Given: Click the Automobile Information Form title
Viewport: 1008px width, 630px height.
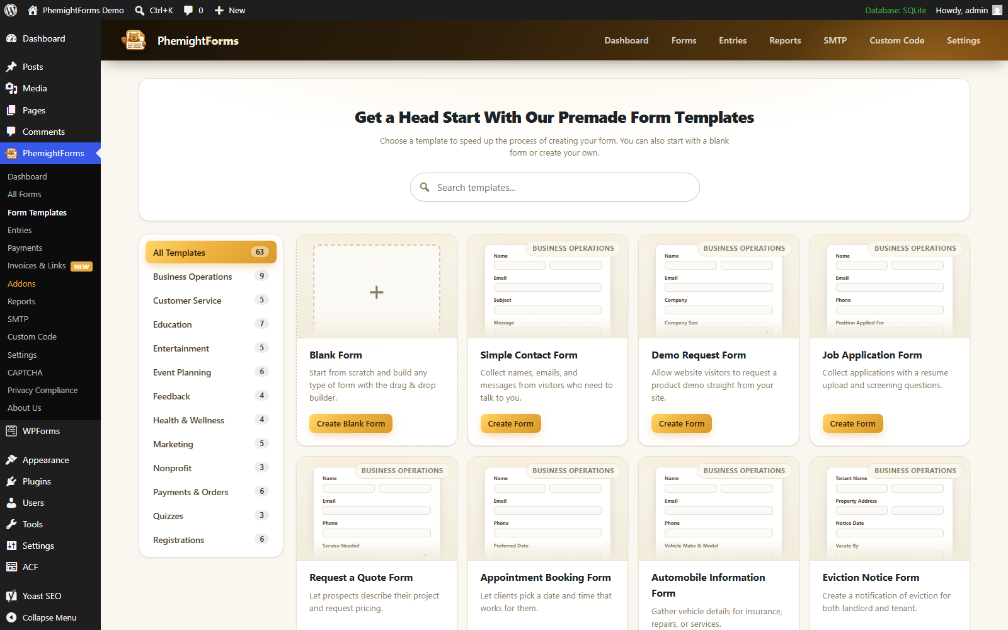Looking at the screenshot, I should click(708, 585).
